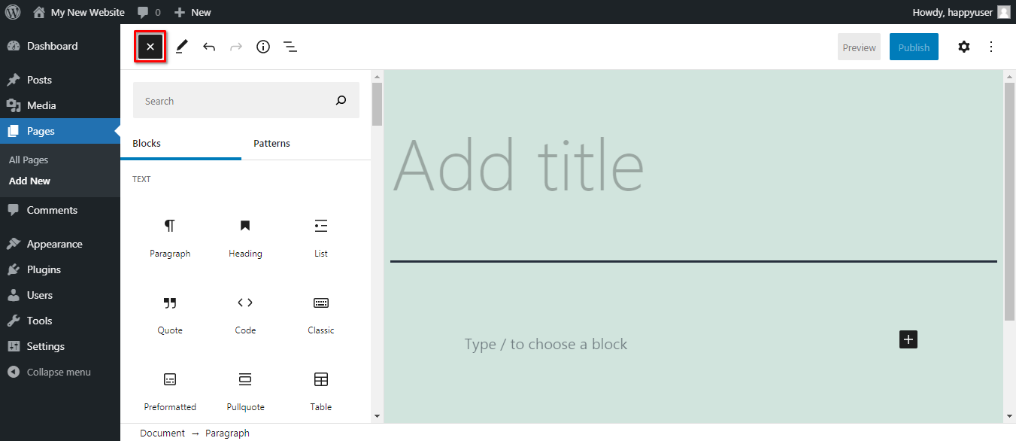Close the block inserter panel
The image size is (1016, 441).
coord(150,47)
